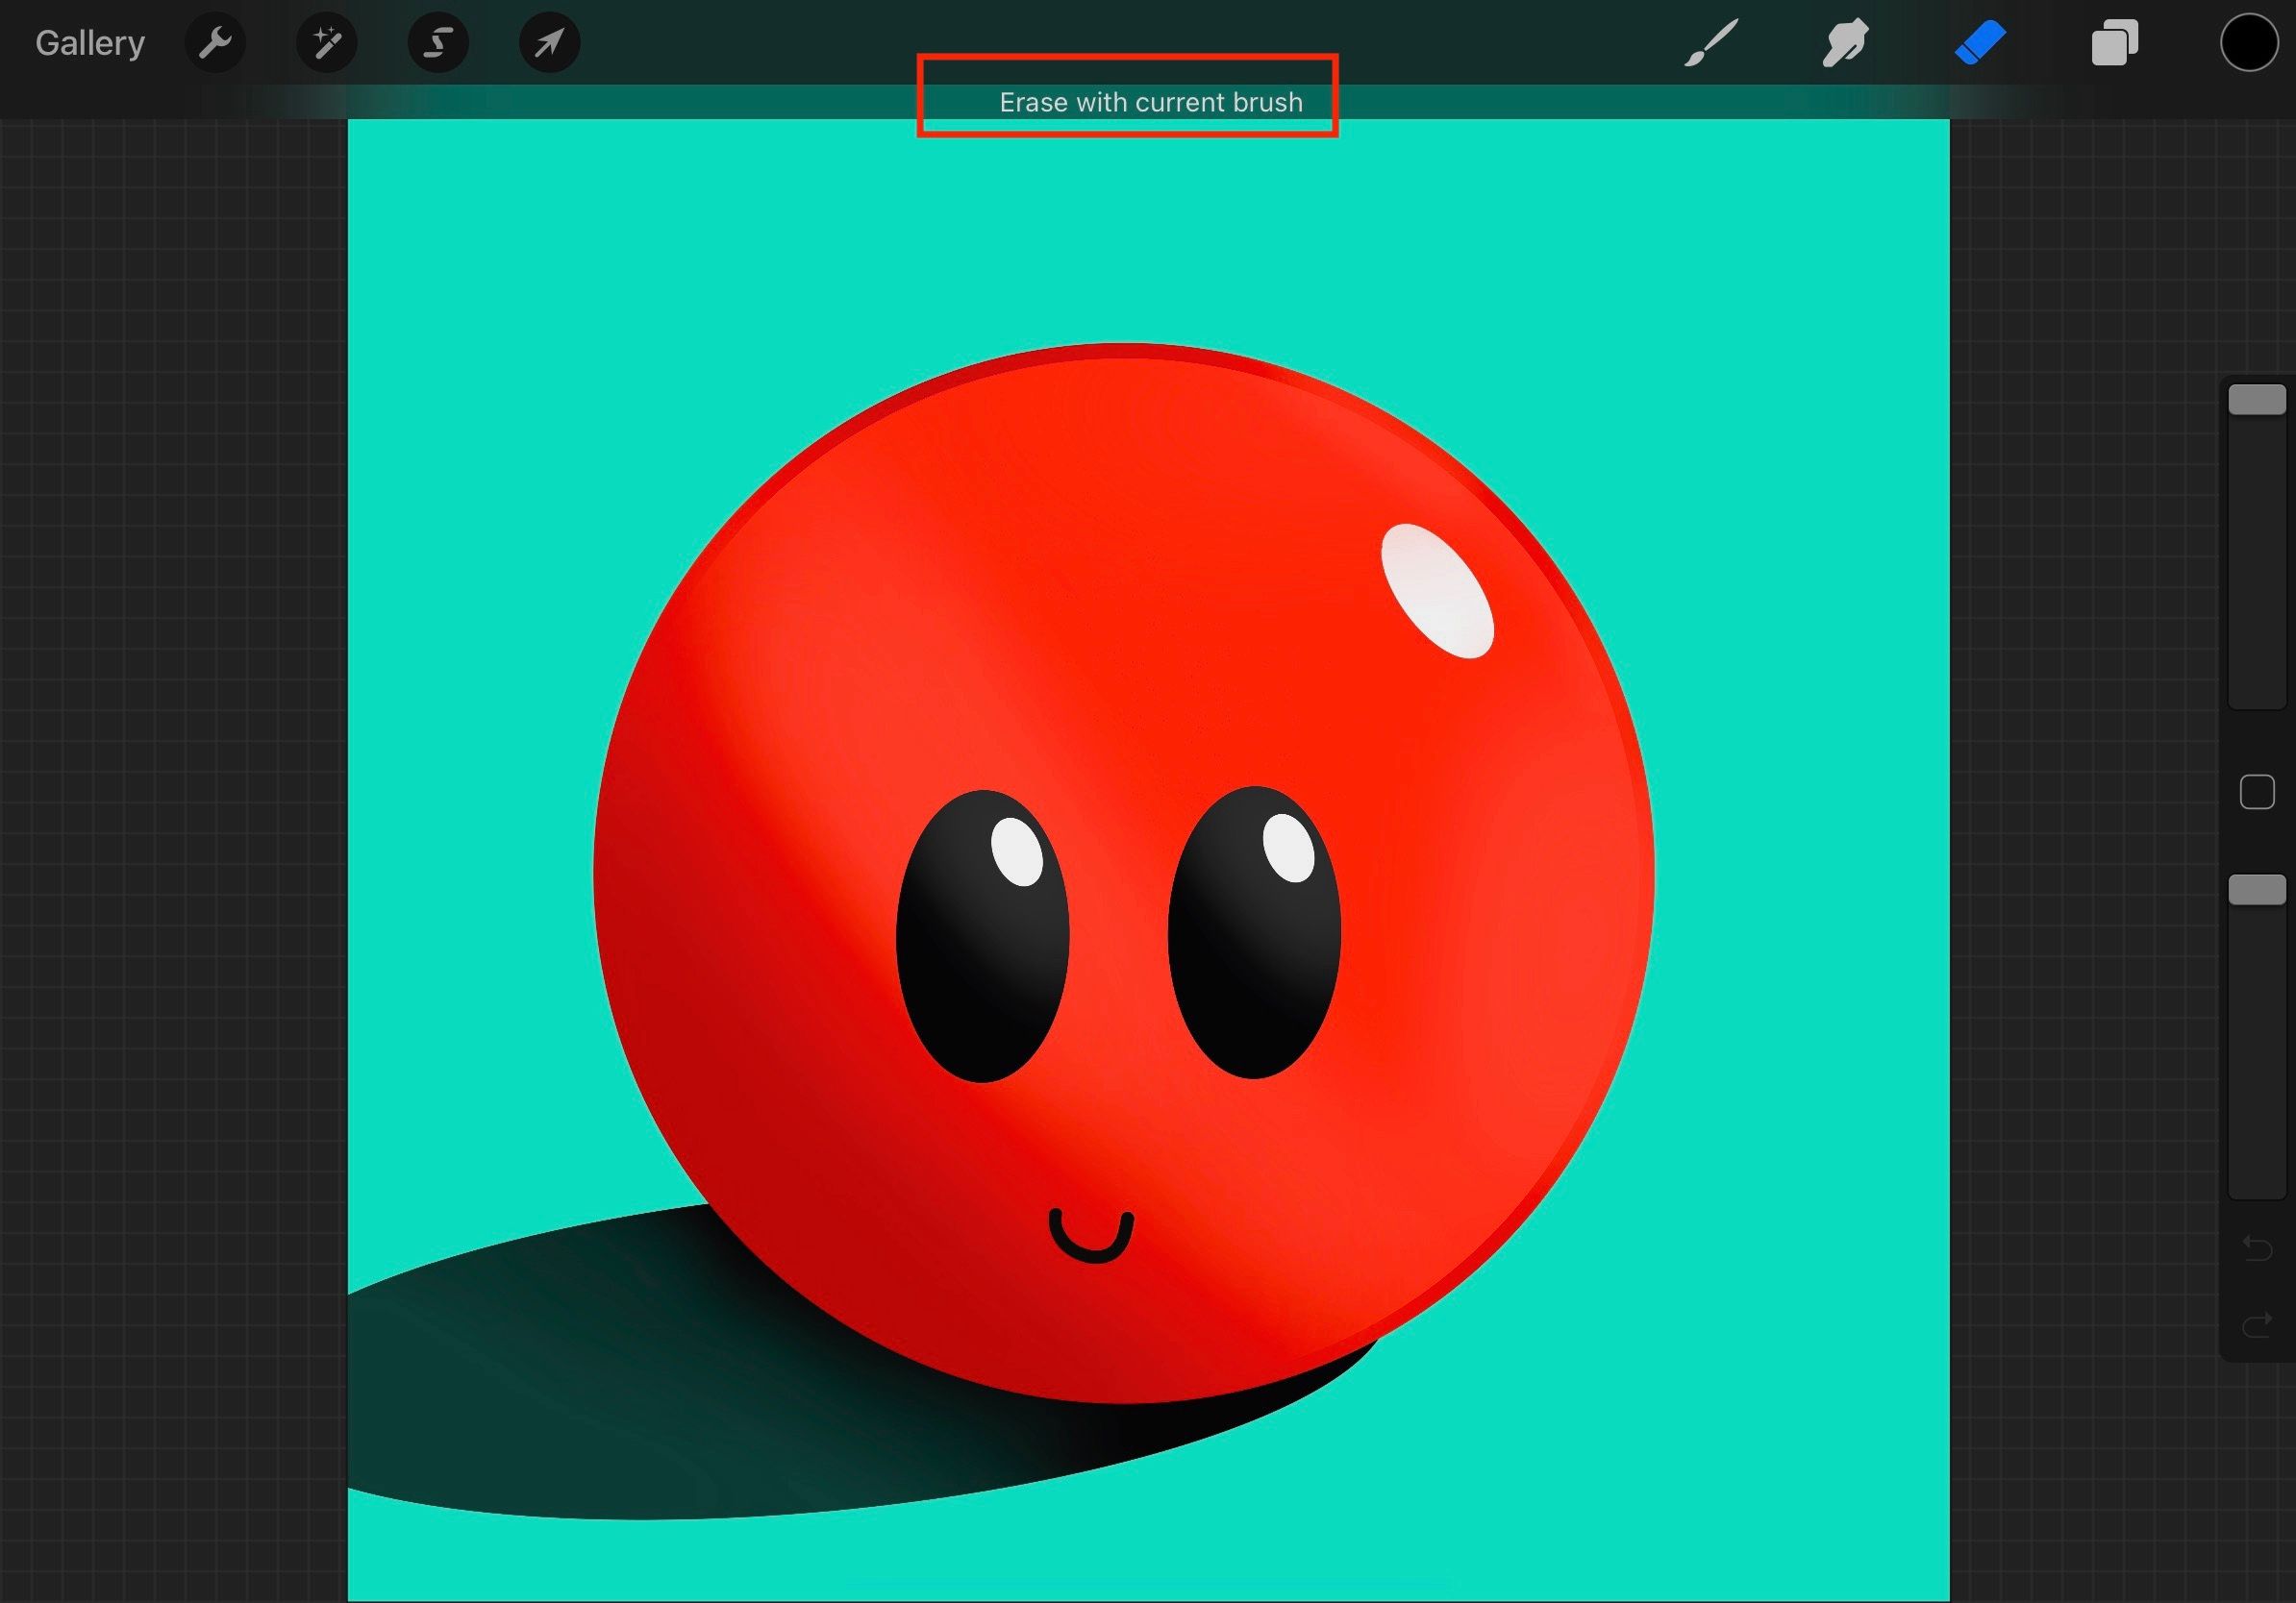The image size is (2296, 1603).
Task: Tap the square Modify button in sidebar
Action: 2257,792
